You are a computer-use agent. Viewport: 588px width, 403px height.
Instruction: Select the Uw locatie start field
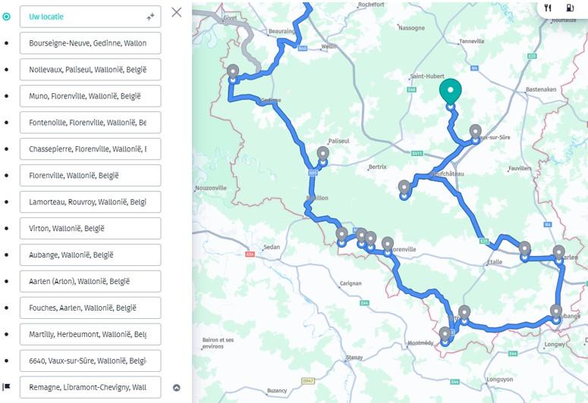point(90,17)
